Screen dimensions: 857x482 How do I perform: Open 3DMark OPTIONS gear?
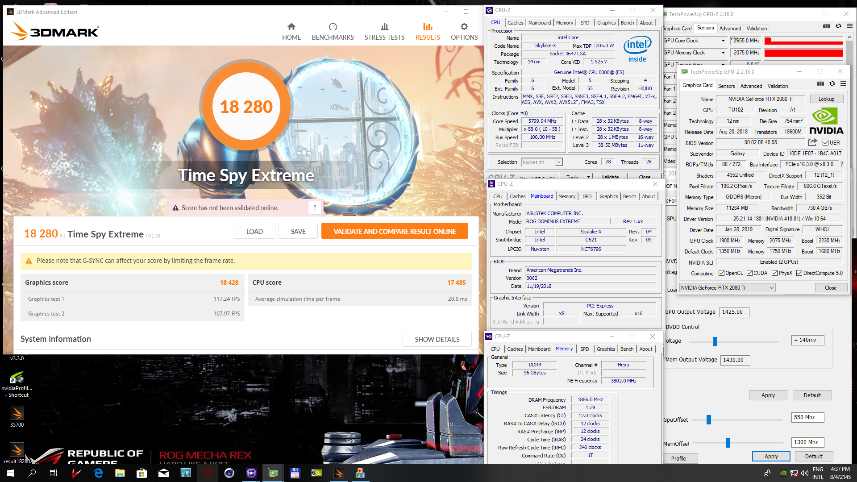464,27
